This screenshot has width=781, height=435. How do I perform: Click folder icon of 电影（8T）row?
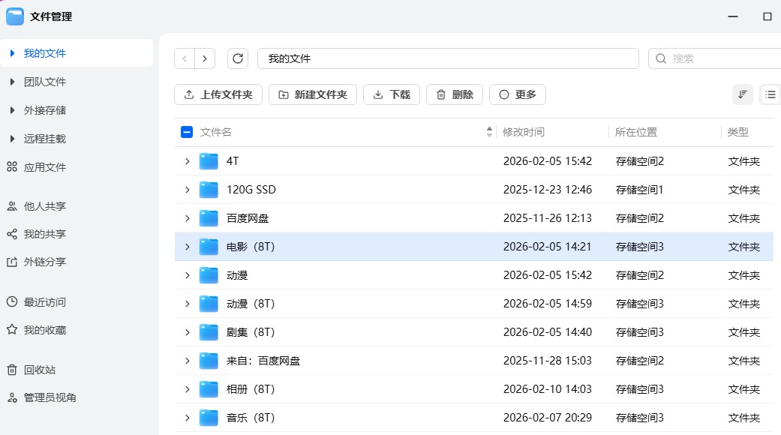[209, 247]
